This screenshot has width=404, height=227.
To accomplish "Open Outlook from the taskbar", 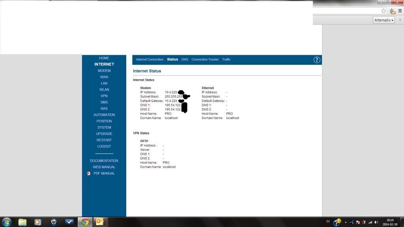I will point(100,222).
